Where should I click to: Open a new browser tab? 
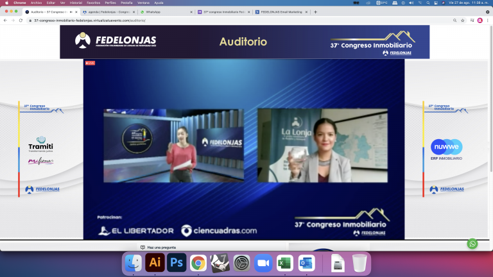[315, 12]
